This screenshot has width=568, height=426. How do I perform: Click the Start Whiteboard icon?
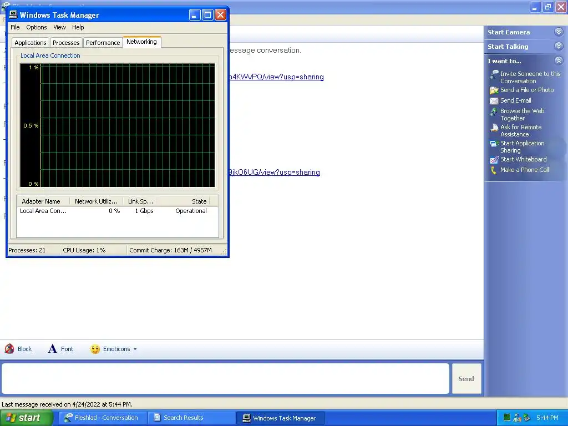click(494, 160)
